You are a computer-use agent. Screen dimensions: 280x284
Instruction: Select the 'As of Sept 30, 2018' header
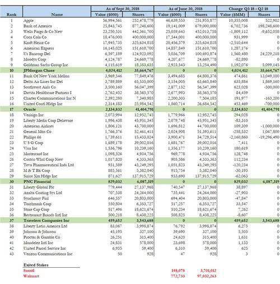(123, 8)
